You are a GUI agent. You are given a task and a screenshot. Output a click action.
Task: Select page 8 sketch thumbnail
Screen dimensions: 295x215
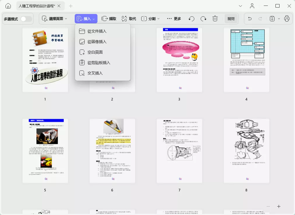247,151
